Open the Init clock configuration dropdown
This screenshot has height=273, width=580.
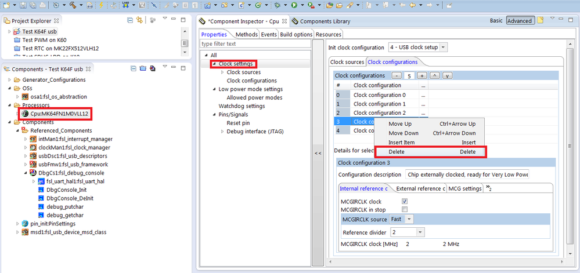pos(444,48)
